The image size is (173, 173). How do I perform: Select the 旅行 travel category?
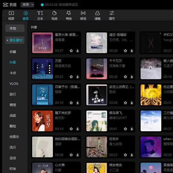(x=13, y=94)
